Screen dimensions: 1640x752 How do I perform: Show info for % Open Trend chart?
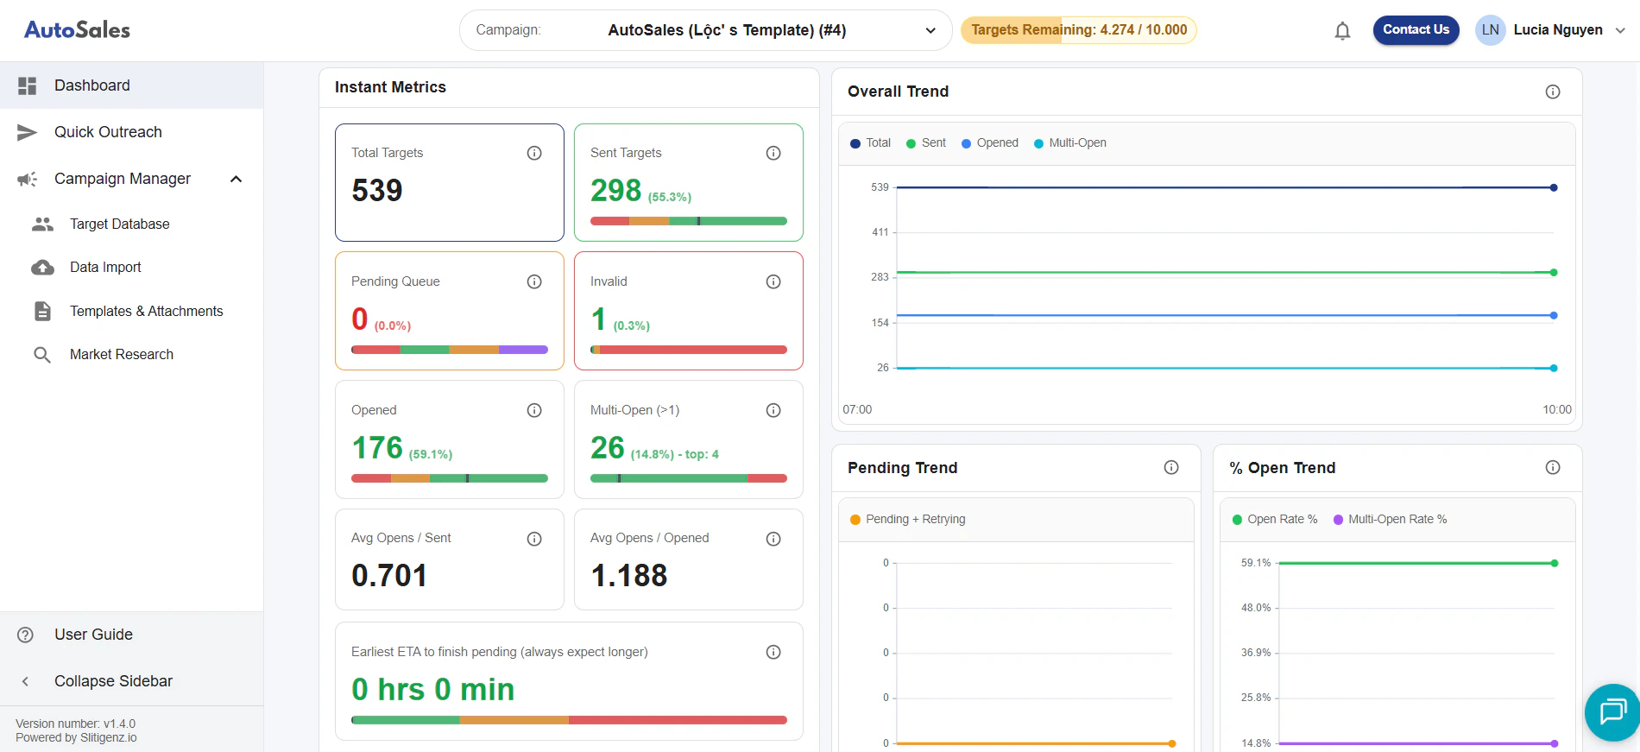pyautogui.click(x=1553, y=467)
